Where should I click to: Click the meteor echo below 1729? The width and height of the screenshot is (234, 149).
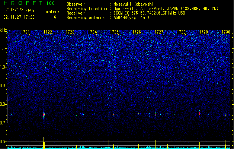pos(200,114)
